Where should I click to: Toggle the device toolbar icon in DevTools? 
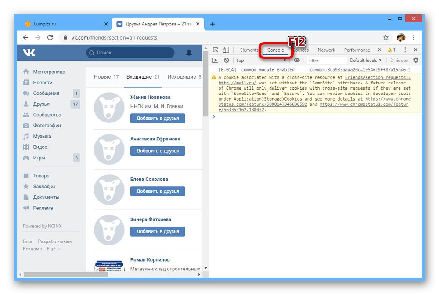(x=225, y=50)
